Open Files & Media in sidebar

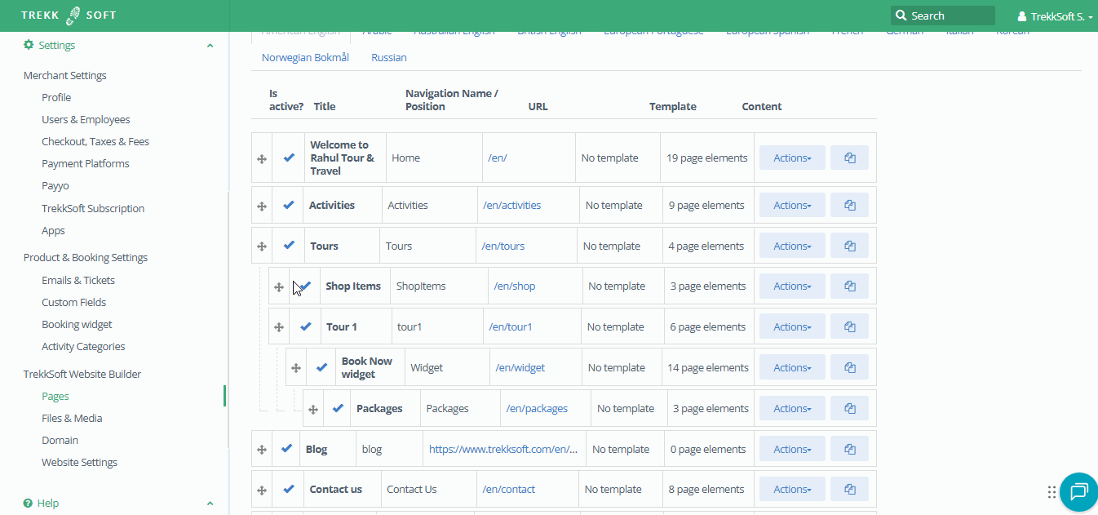pyautogui.click(x=72, y=419)
